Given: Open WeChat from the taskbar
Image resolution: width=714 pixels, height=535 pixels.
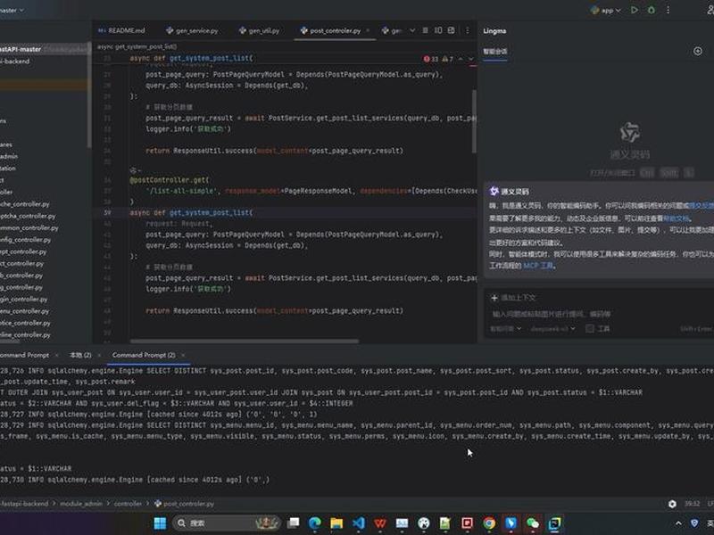Looking at the screenshot, I should coord(533,523).
